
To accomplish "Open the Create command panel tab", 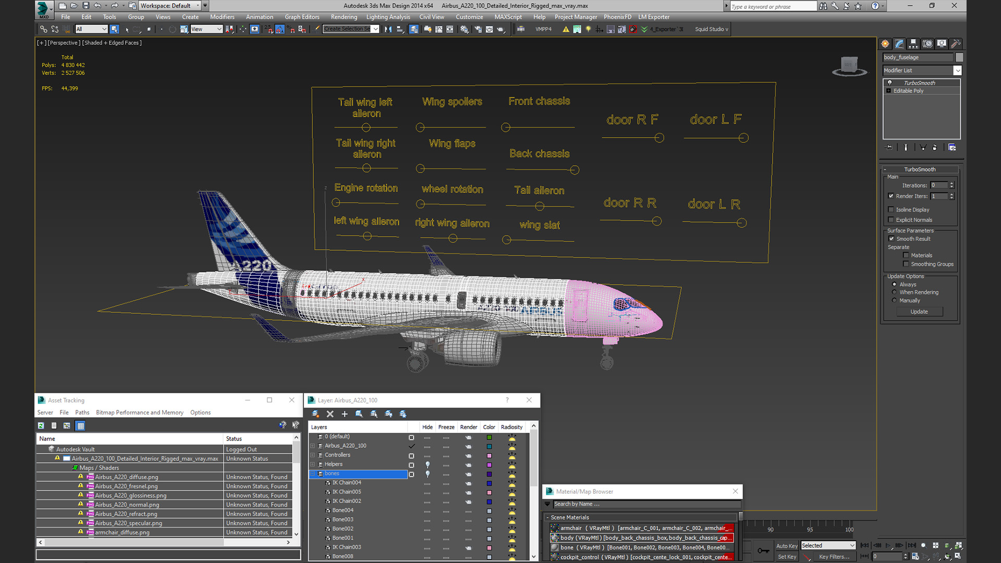I will tap(885, 44).
